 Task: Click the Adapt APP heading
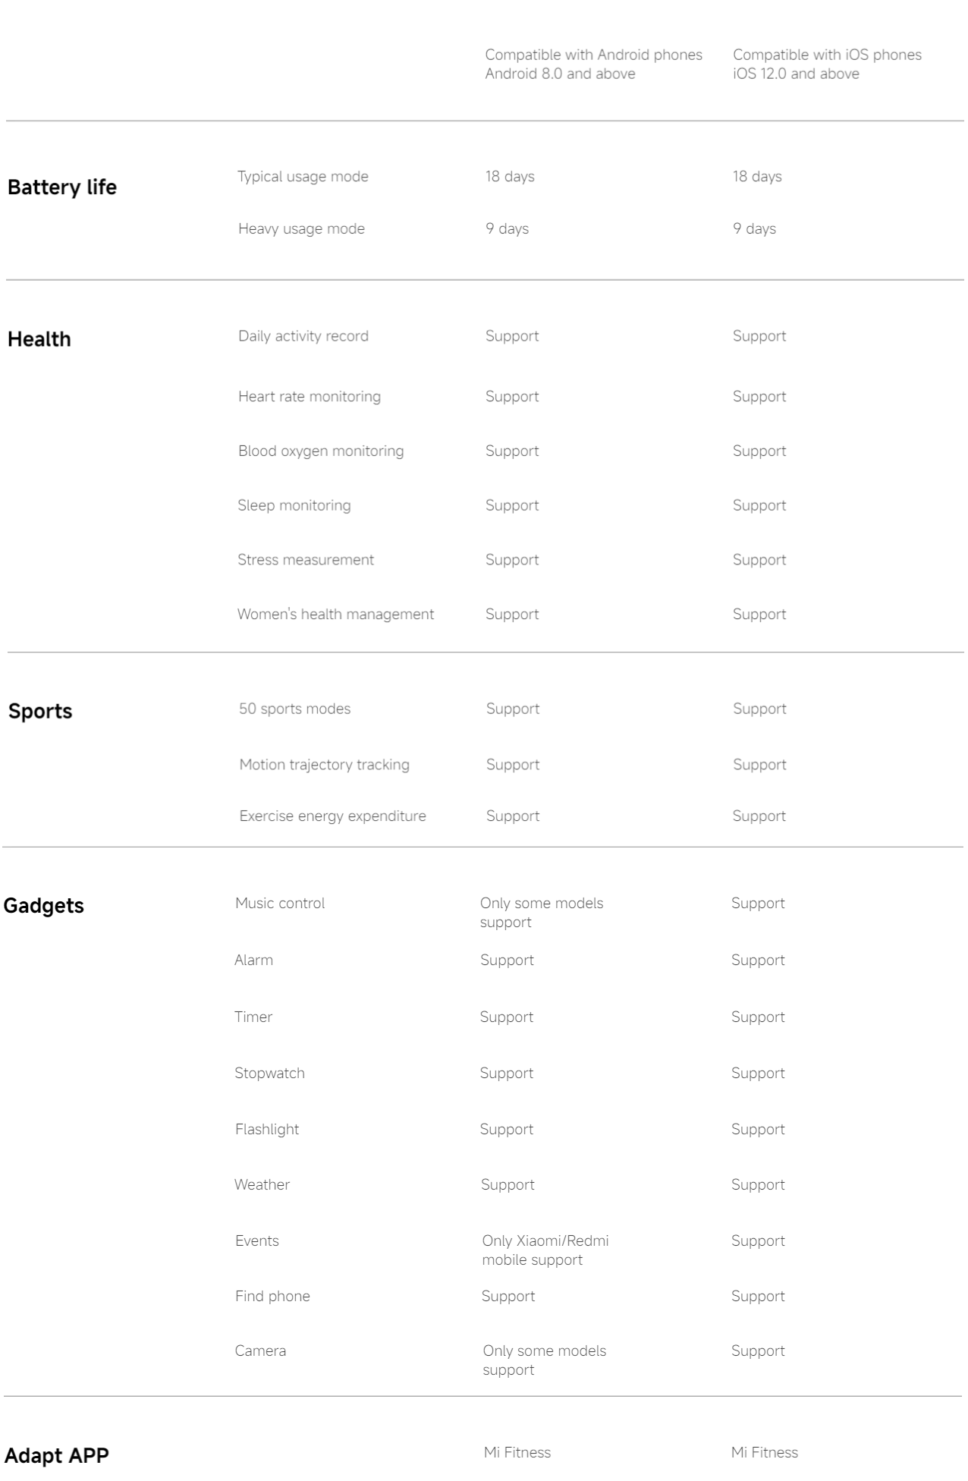pyautogui.click(x=56, y=1455)
